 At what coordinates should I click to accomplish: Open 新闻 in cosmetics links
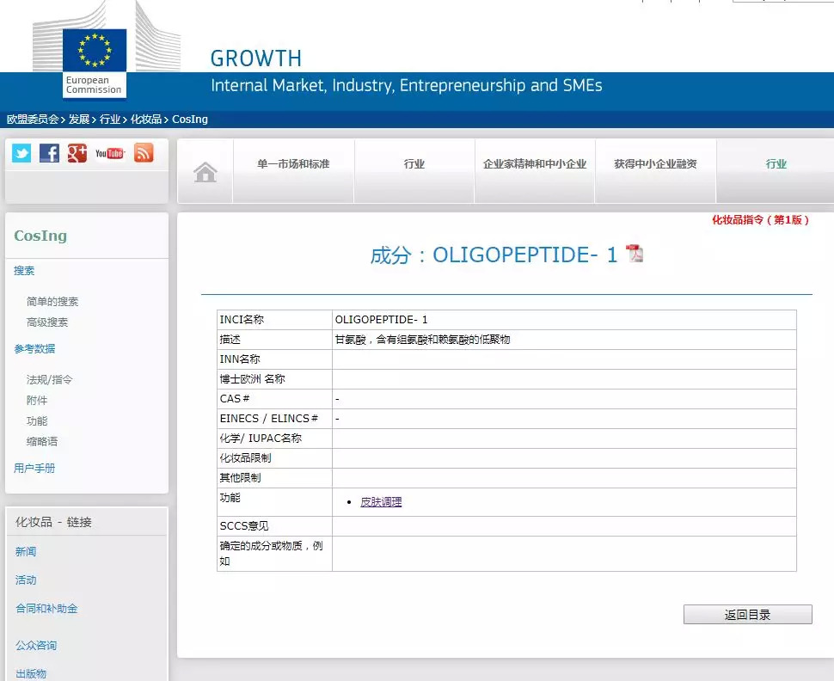click(x=26, y=552)
